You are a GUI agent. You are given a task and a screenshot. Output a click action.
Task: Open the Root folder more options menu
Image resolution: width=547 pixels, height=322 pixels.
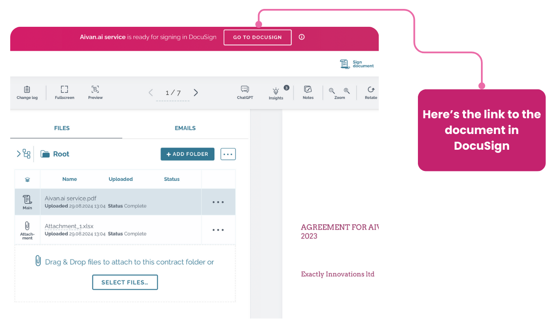click(x=228, y=154)
